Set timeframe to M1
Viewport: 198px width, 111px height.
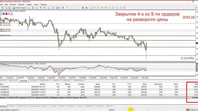[x=95, y=8]
